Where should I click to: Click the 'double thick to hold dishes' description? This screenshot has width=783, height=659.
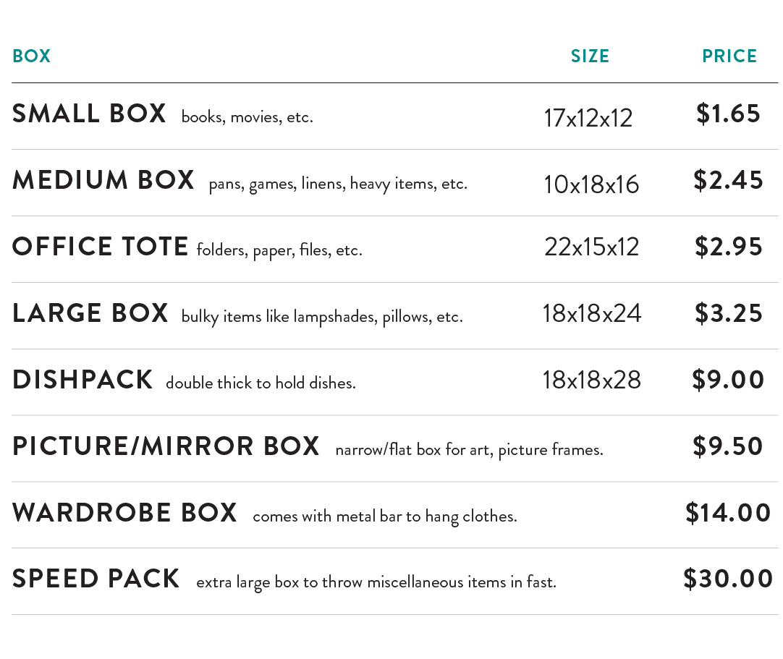[x=261, y=383]
